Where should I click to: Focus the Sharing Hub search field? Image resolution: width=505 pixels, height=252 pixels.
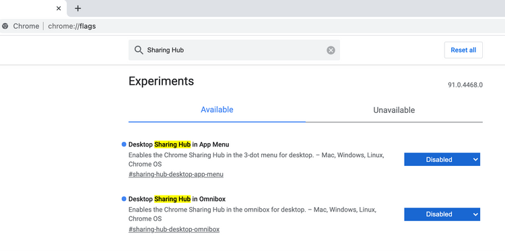(x=234, y=50)
